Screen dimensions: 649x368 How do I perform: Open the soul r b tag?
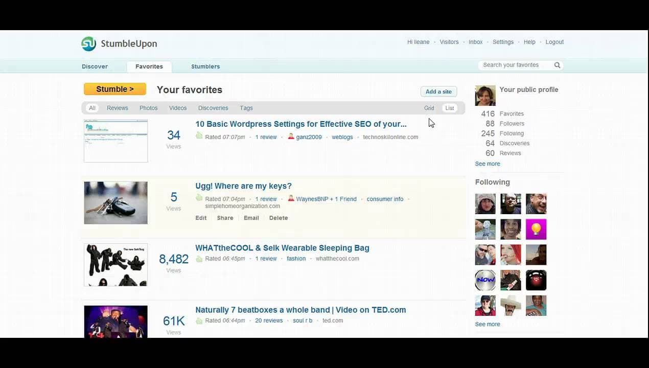pyautogui.click(x=303, y=320)
